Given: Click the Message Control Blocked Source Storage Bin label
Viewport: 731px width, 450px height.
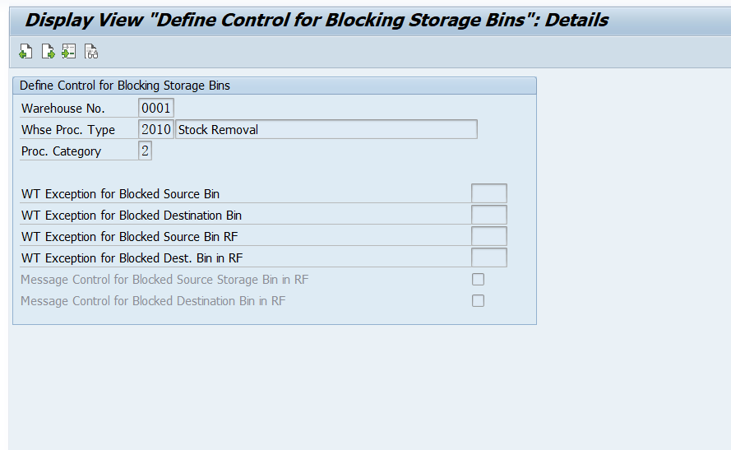Looking at the screenshot, I should click(x=164, y=280).
